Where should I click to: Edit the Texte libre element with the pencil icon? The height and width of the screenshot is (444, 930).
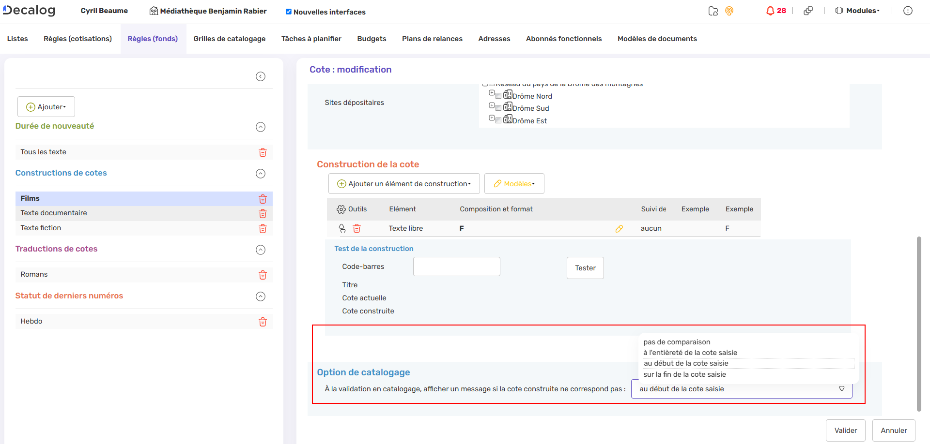[619, 228]
